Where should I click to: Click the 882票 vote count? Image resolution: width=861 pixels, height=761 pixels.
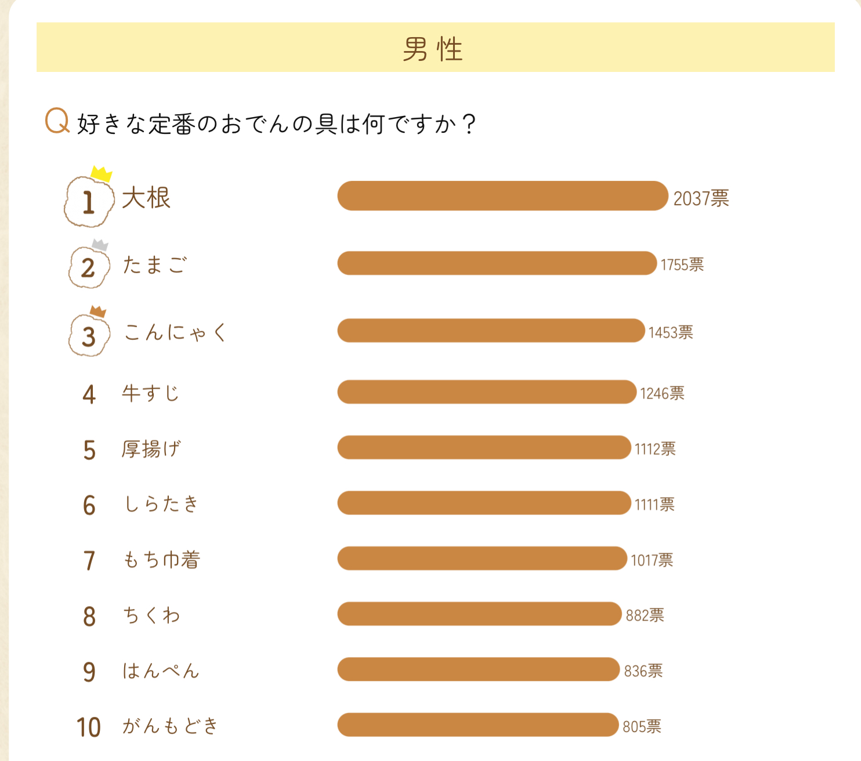pyautogui.click(x=645, y=615)
